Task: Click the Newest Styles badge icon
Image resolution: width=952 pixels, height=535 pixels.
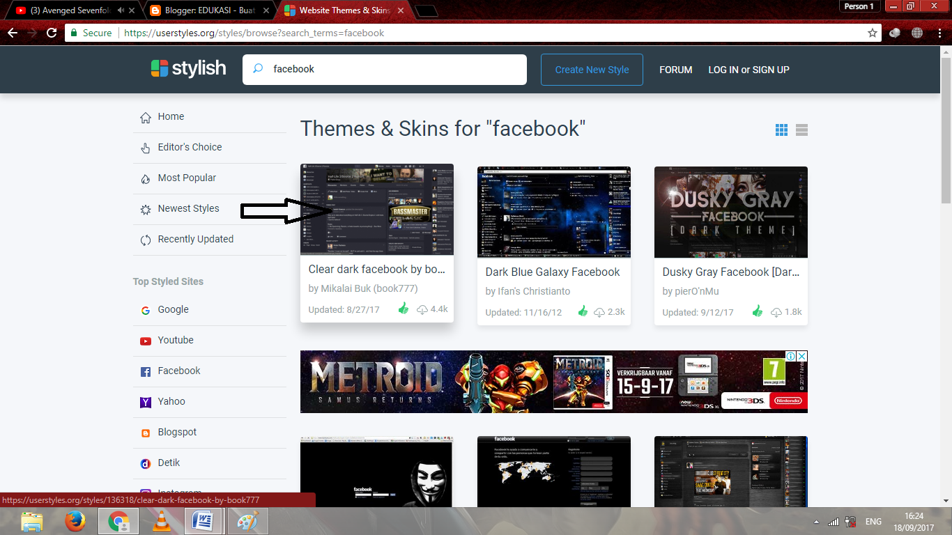Action: [146, 209]
